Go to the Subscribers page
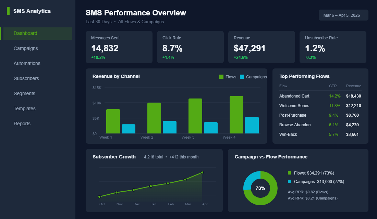The image size is (377, 219). pos(26,78)
